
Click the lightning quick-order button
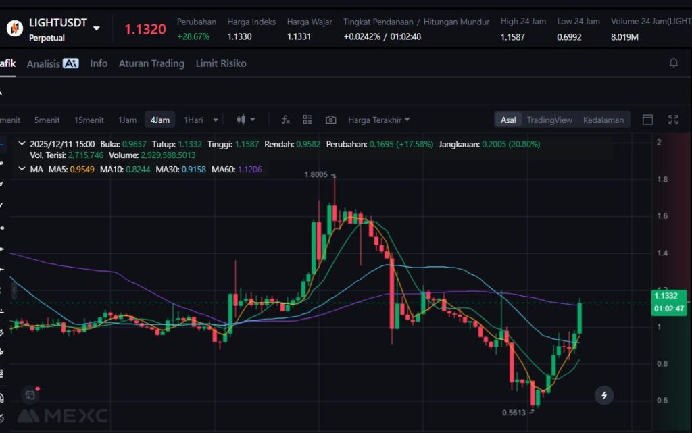tap(604, 395)
